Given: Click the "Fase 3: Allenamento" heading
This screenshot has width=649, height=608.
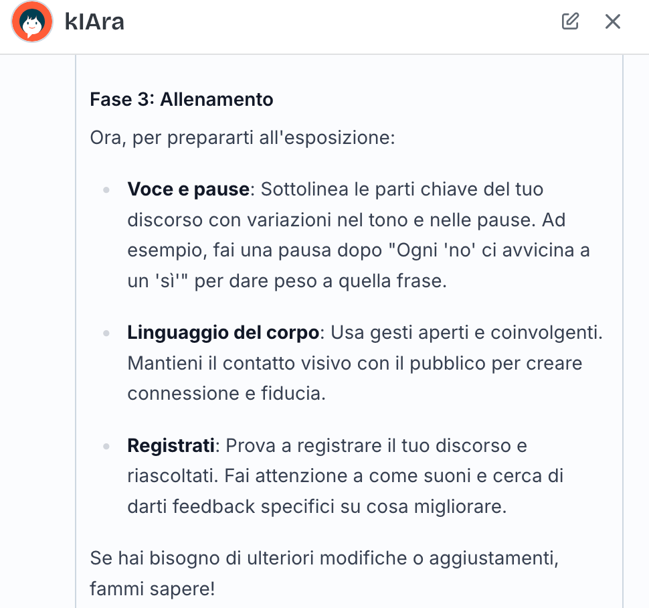Looking at the screenshot, I should pyautogui.click(x=181, y=100).
